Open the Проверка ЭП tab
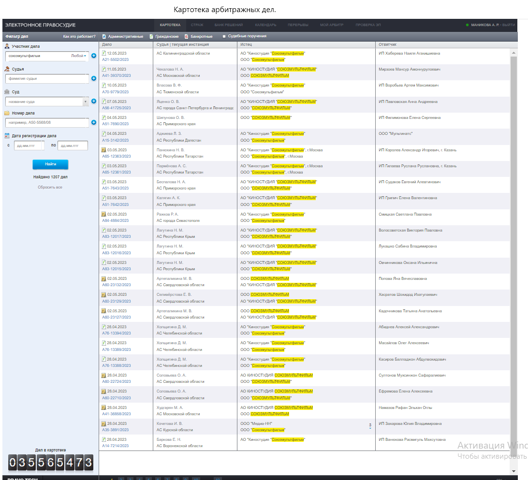The width and height of the screenshot is (528, 480). (x=368, y=25)
